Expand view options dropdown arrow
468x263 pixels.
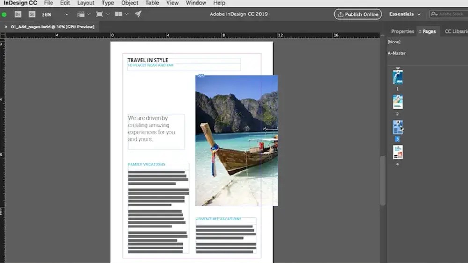88,14
